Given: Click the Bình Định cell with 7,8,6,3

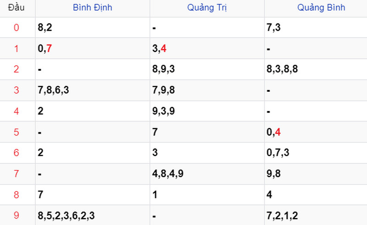Looking at the screenshot, I should tap(93, 90).
